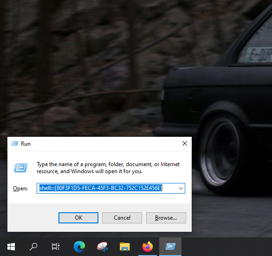Click the Run dialog taskbar icon
The image size is (272, 256).
pyautogui.click(x=170, y=247)
